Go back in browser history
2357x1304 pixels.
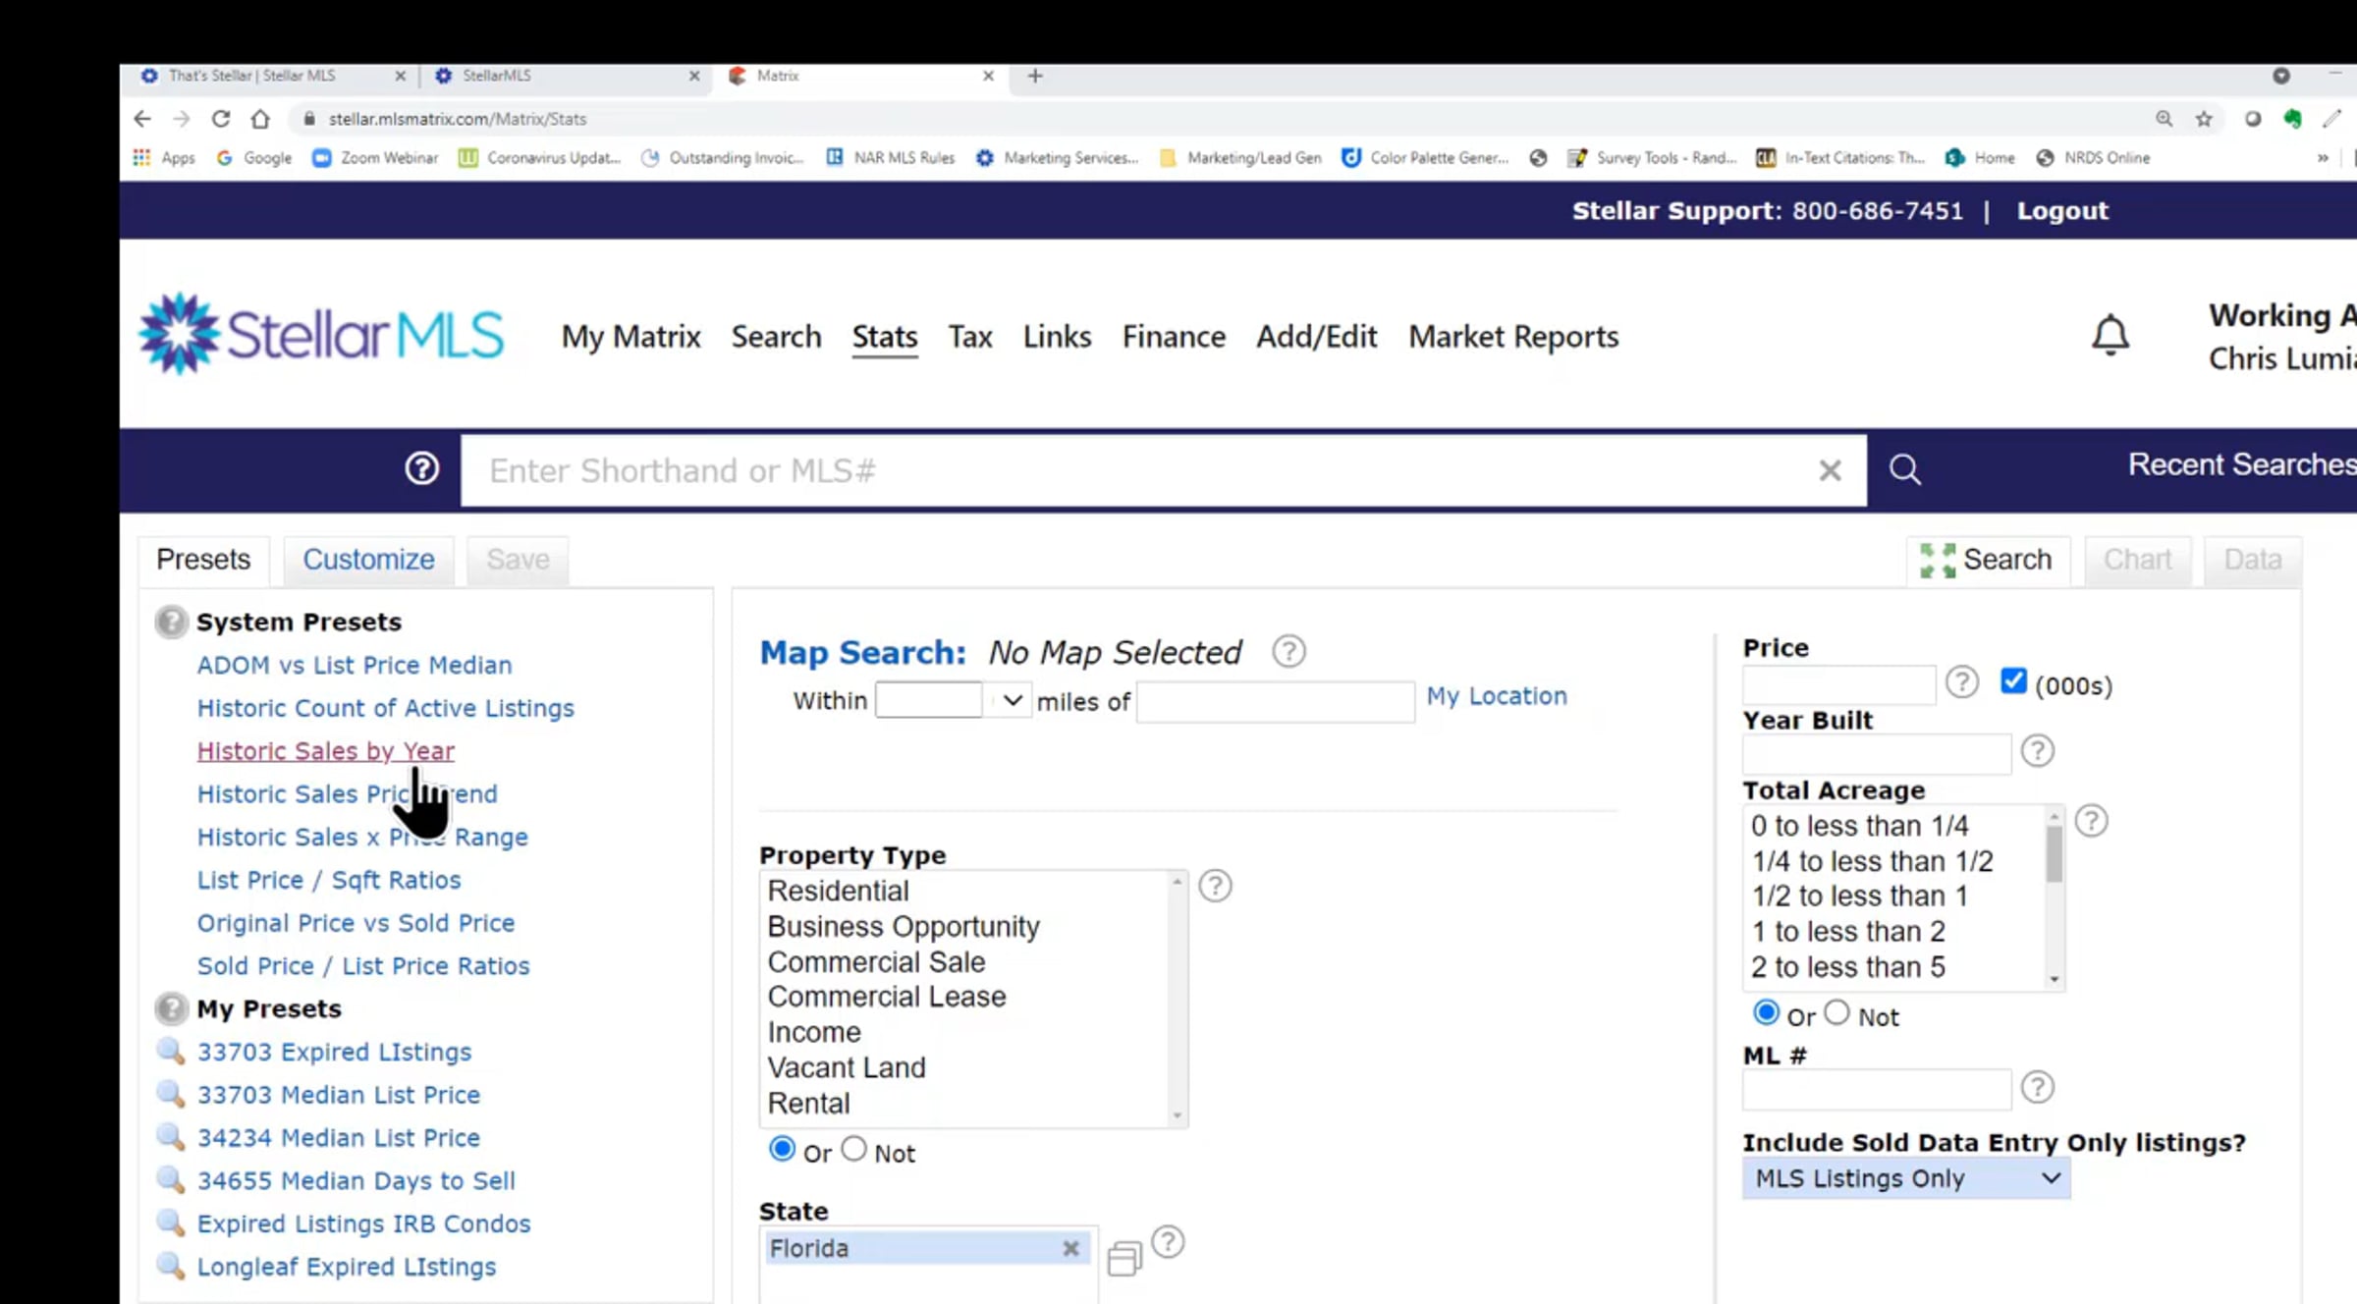pyautogui.click(x=142, y=119)
